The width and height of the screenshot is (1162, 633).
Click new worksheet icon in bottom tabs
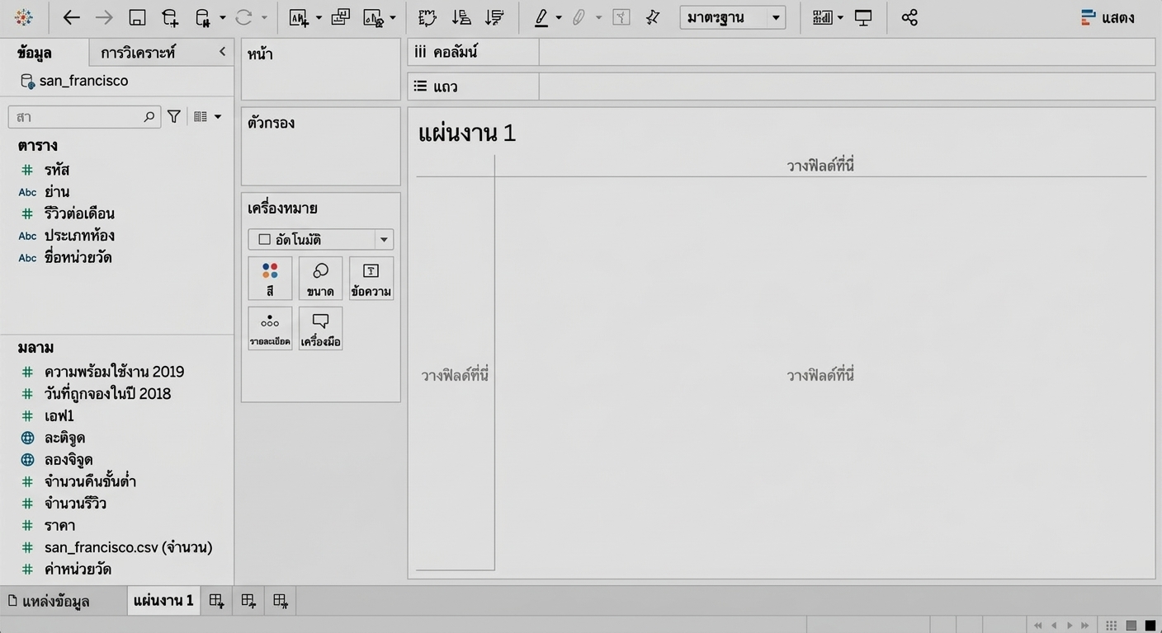pyautogui.click(x=216, y=601)
